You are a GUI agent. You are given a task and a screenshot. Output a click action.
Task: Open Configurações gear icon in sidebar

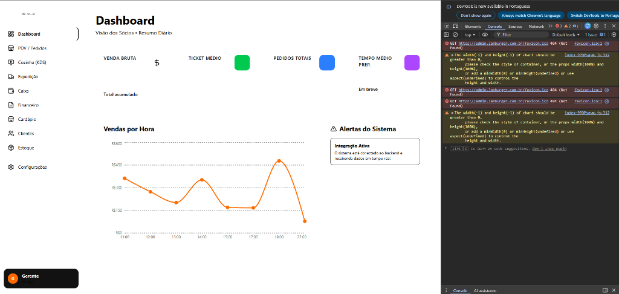click(x=11, y=167)
